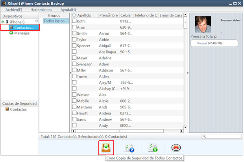Select the Mabille Alexis row name
The height and width of the screenshot is (162, 244).
click(83, 101)
